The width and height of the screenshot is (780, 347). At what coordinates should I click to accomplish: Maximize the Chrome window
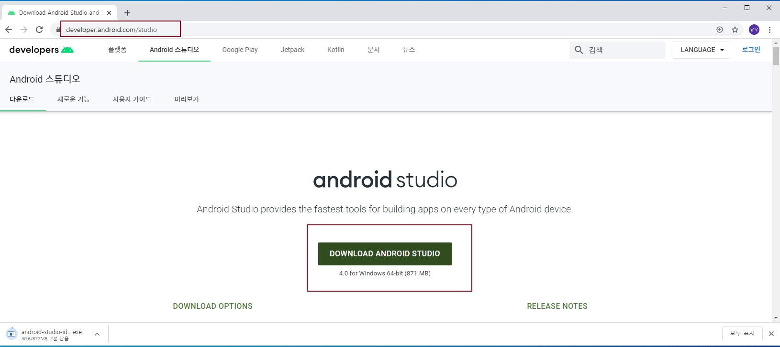click(747, 8)
